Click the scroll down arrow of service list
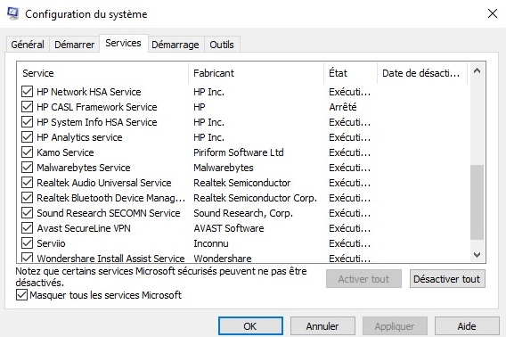506x337 pixels. 477,255
